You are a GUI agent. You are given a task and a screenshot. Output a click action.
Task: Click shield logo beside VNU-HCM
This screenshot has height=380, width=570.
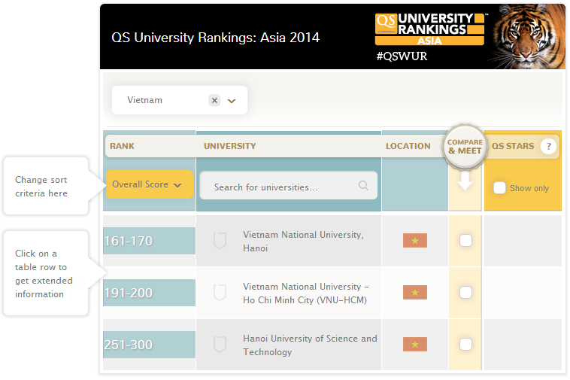click(220, 293)
